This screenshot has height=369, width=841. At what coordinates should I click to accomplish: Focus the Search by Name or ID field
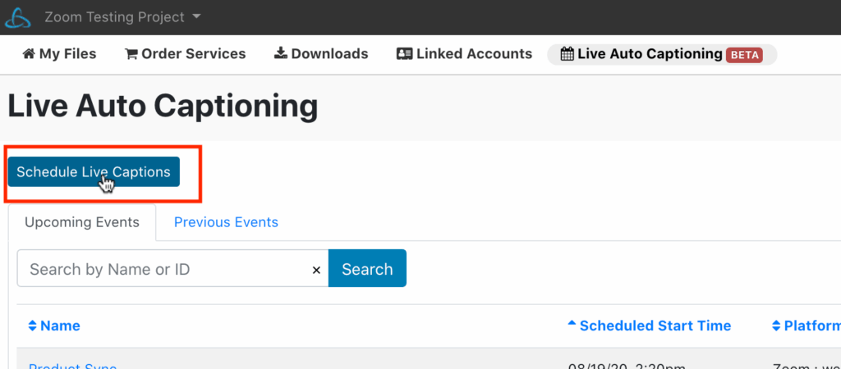164,269
